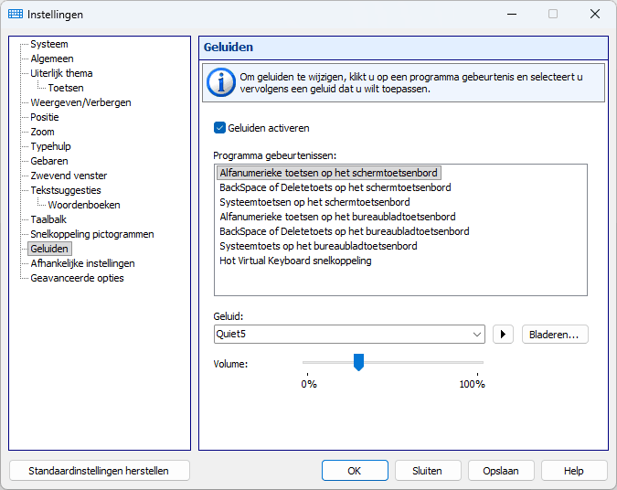Go to Weergeven/Verbergen settings
617x490 pixels.
[x=80, y=102]
